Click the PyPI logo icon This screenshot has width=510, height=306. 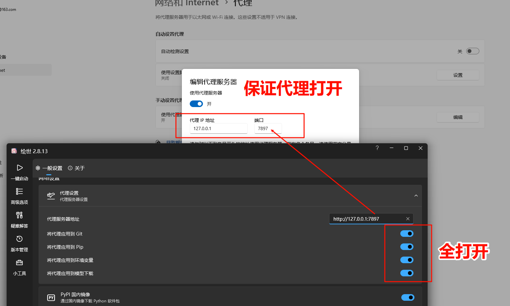pyautogui.click(x=51, y=297)
